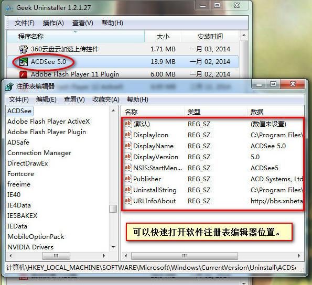The width and height of the screenshot is (312, 285).
Task: Click the 360云盘云加速上传控件 icon
Action: click(23, 49)
